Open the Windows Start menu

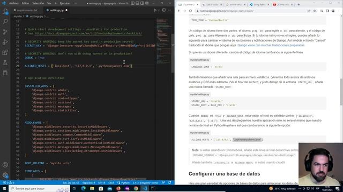4,188
